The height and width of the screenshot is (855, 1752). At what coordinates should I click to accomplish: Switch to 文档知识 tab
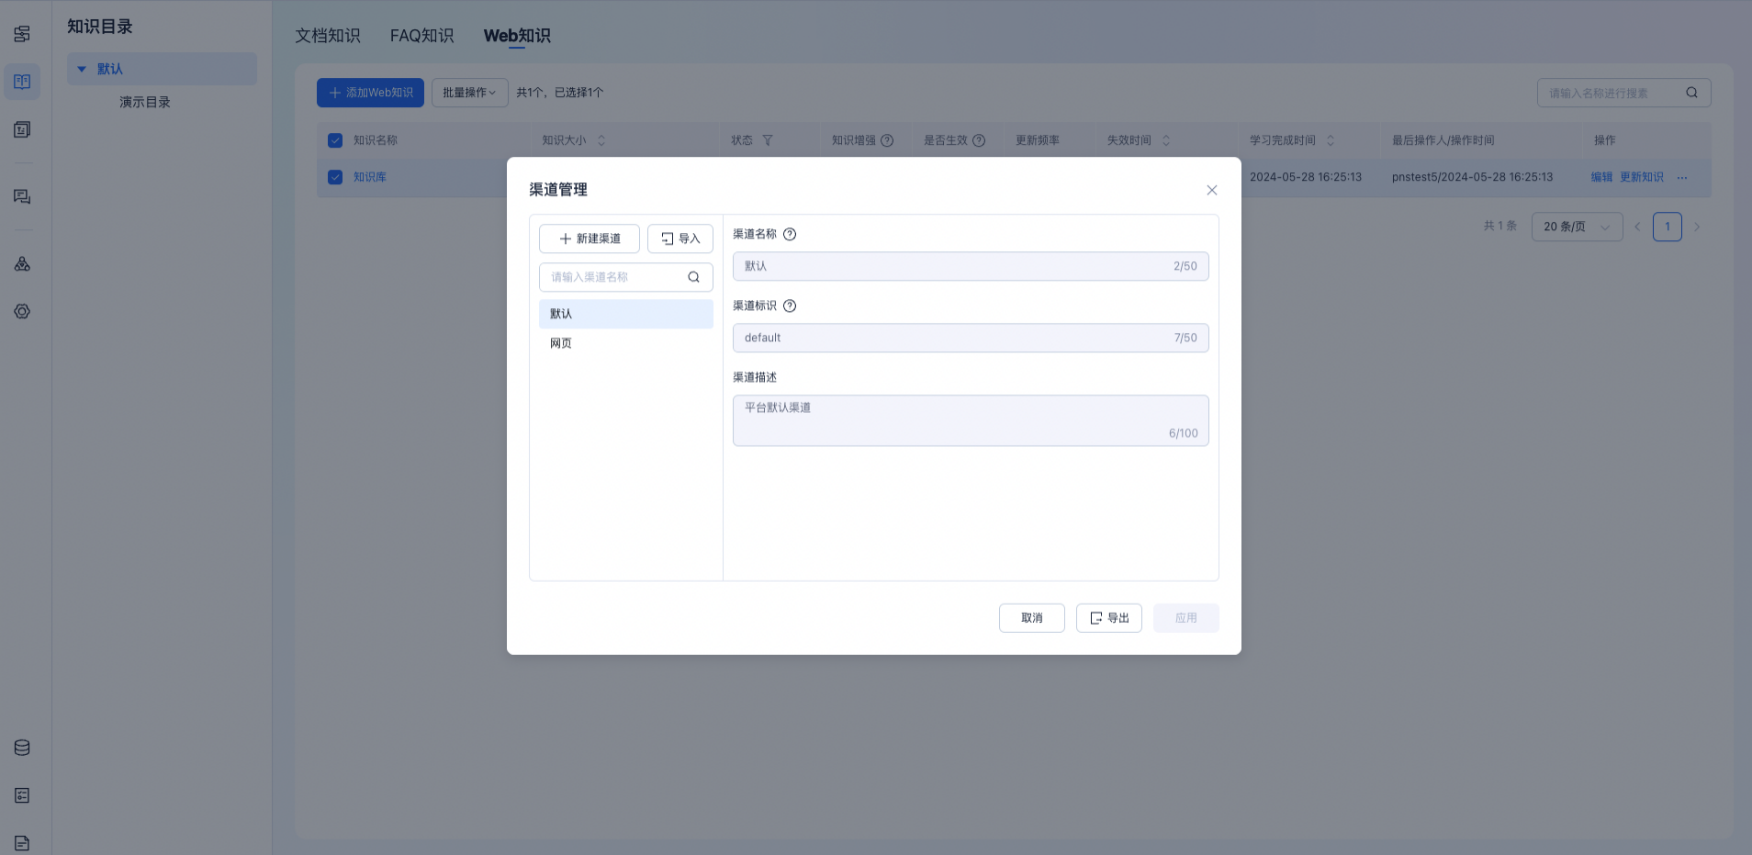[x=328, y=36]
